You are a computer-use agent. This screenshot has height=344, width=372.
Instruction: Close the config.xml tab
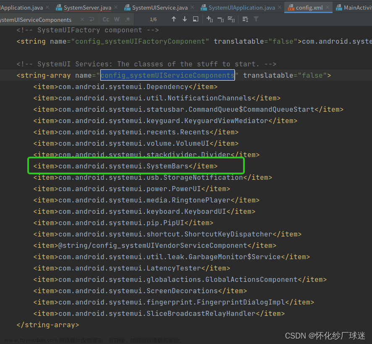(x=327, y=8)
